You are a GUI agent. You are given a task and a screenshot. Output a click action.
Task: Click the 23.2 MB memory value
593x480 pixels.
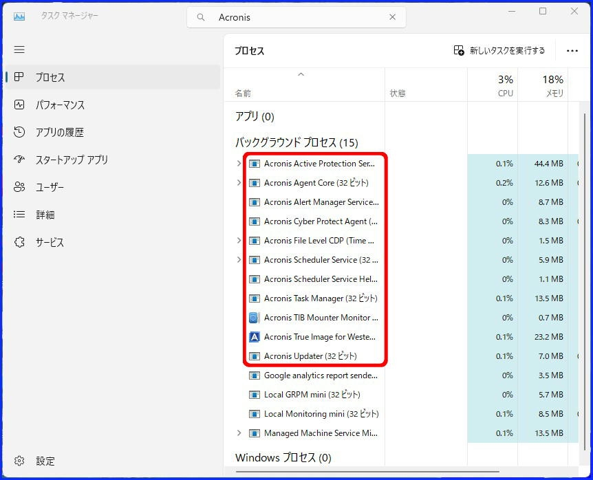[549, 337]
